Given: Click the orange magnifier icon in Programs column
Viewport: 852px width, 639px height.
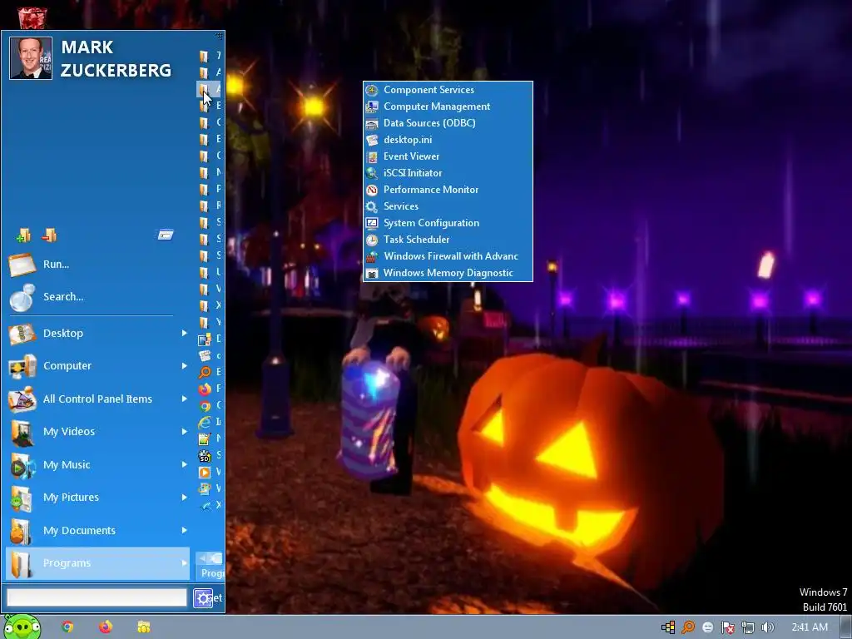Looking at the screenshot, I should [205, 372].
